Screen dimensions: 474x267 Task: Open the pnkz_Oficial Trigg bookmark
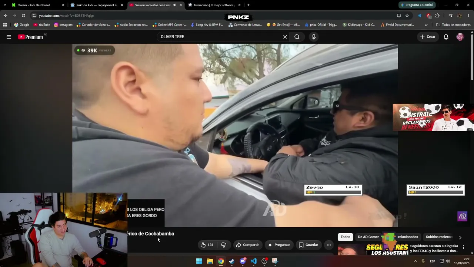321,25
